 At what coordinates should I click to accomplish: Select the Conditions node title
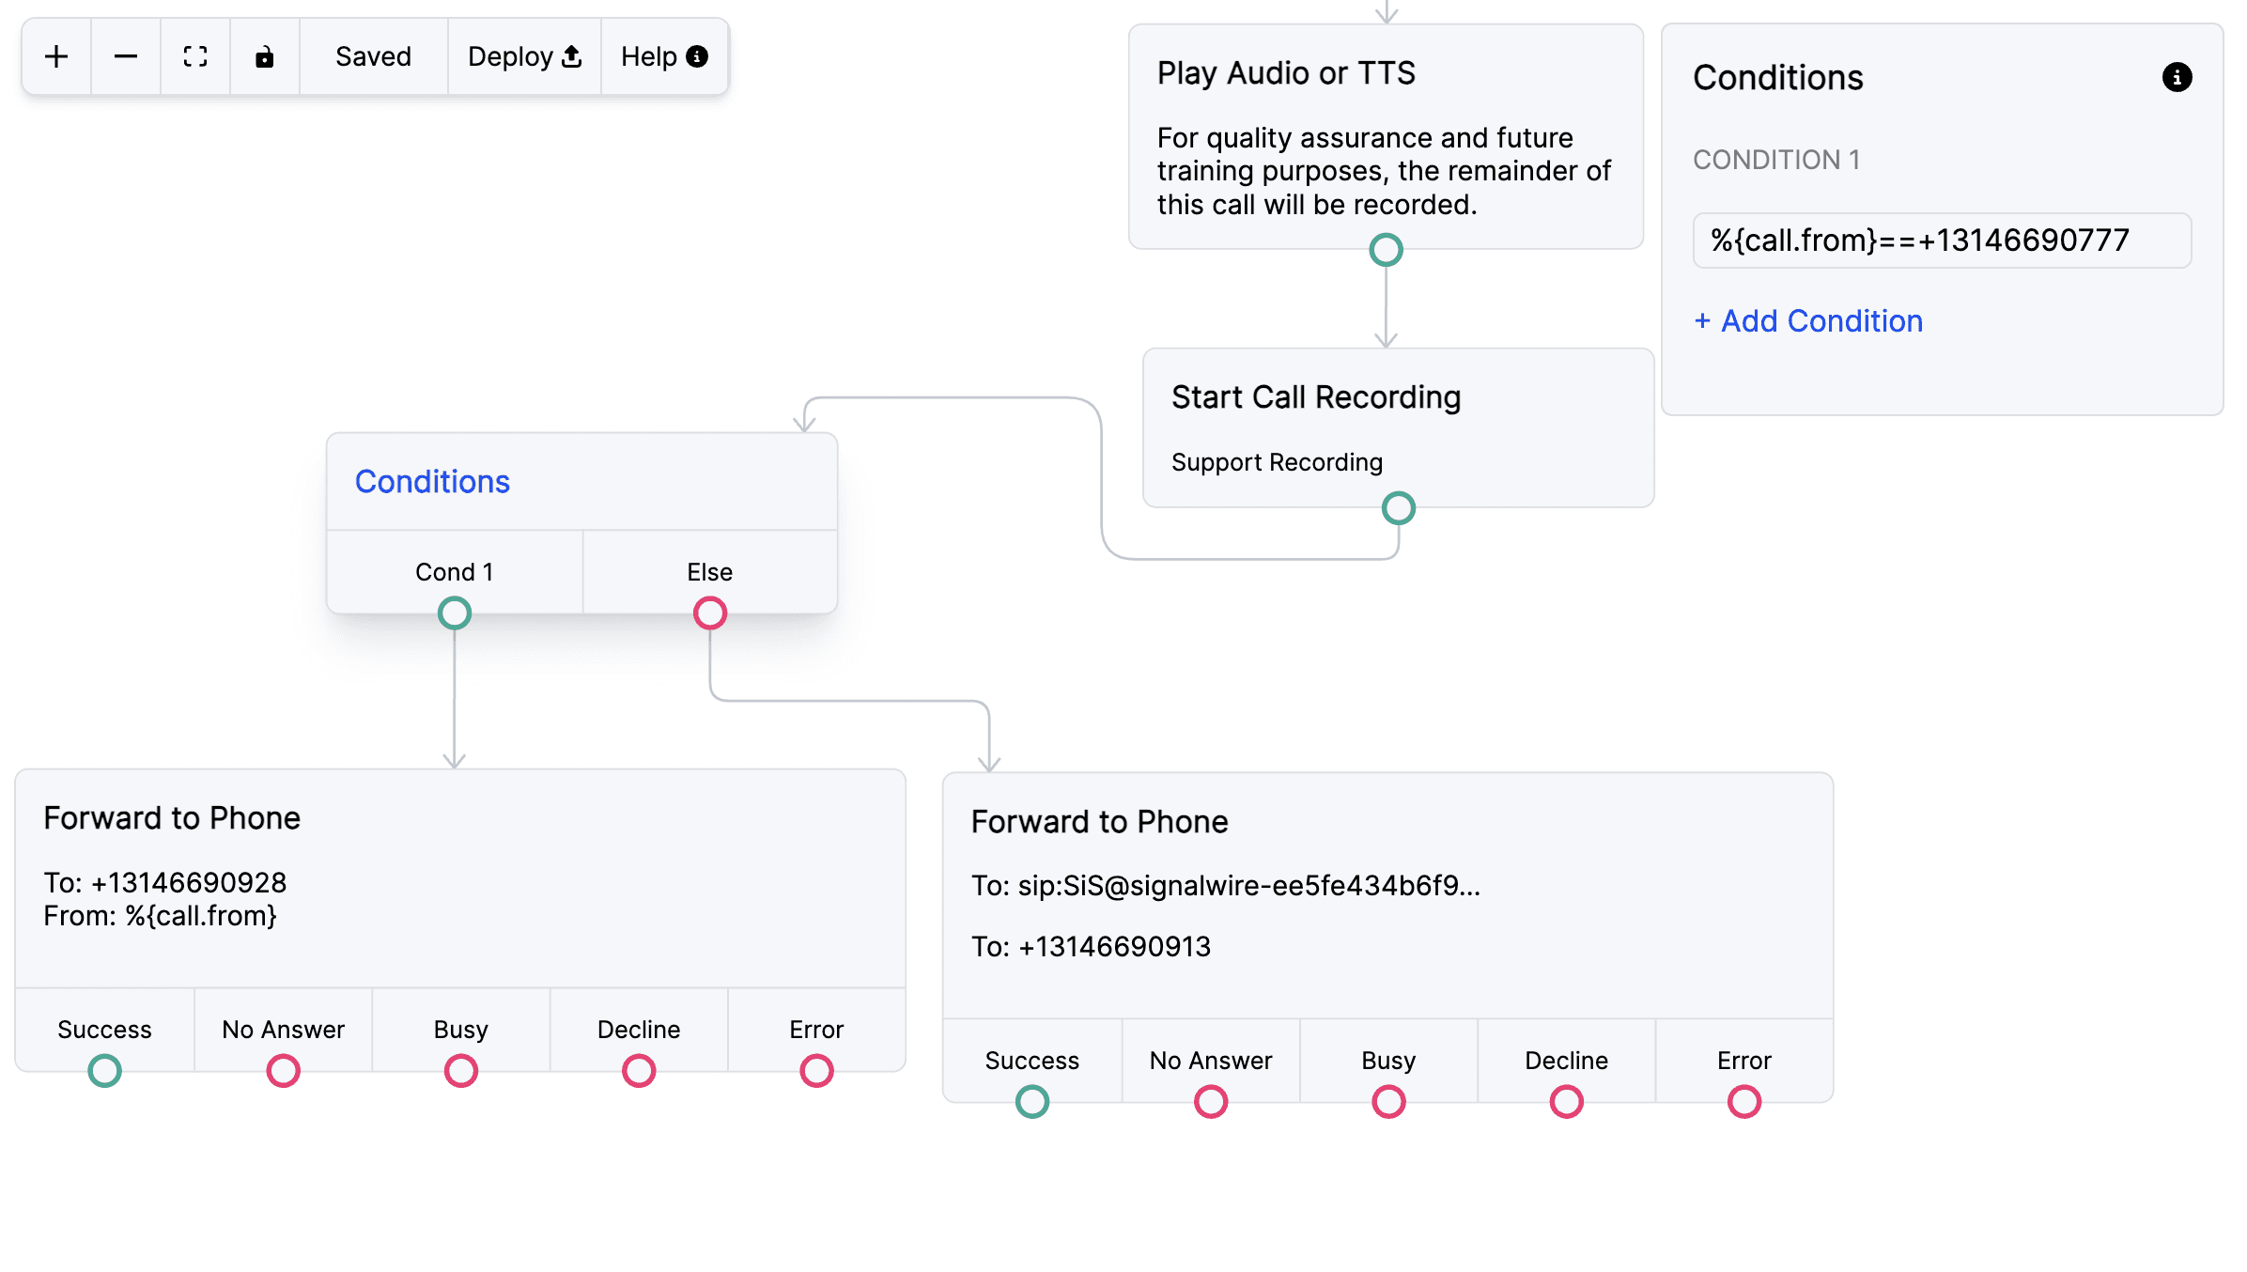432,481
